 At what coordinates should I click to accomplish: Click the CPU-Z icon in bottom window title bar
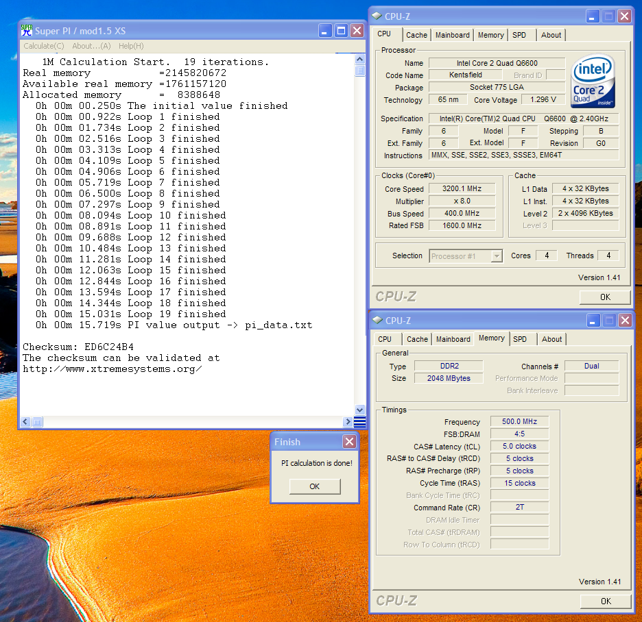click(378, 320)
